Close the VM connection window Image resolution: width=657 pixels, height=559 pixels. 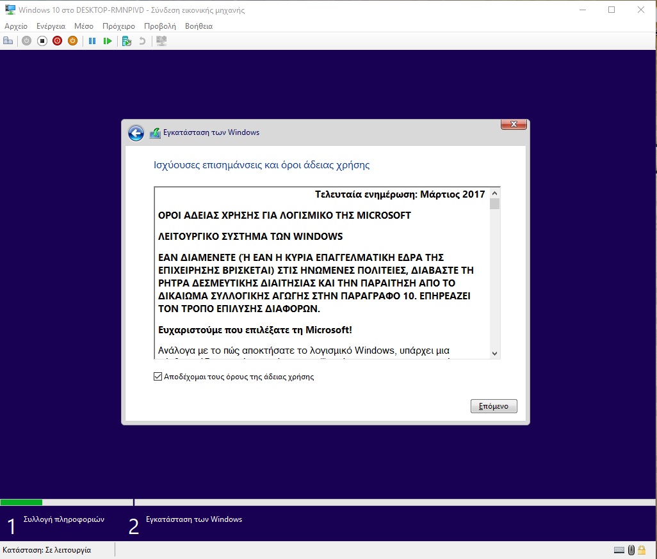point(640,10)
